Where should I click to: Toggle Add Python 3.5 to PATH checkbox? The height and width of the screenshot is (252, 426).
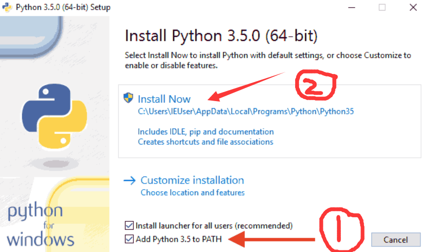129,239
